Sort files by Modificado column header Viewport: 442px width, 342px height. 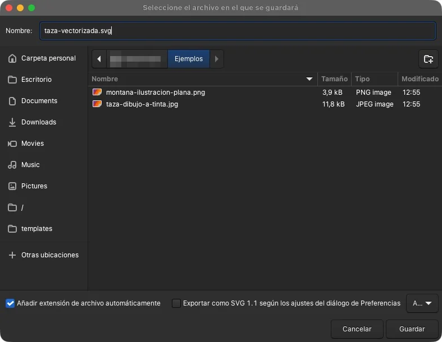(420, 79)
